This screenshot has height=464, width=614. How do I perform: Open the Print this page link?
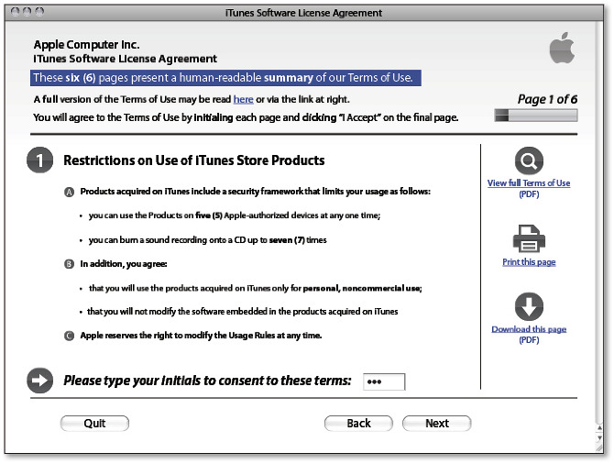[529, 261]
